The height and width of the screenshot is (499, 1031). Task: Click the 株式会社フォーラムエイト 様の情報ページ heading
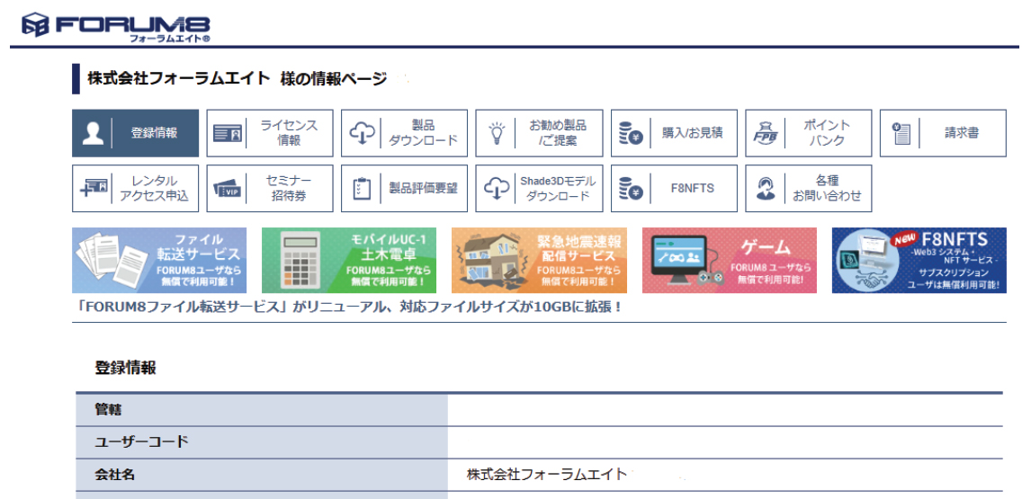[238, 79]
